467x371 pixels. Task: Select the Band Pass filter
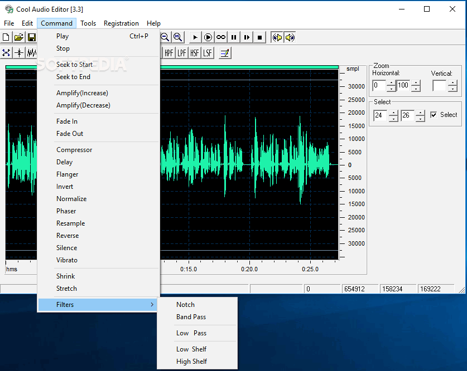pyautogui.click(x=197, y=317)
